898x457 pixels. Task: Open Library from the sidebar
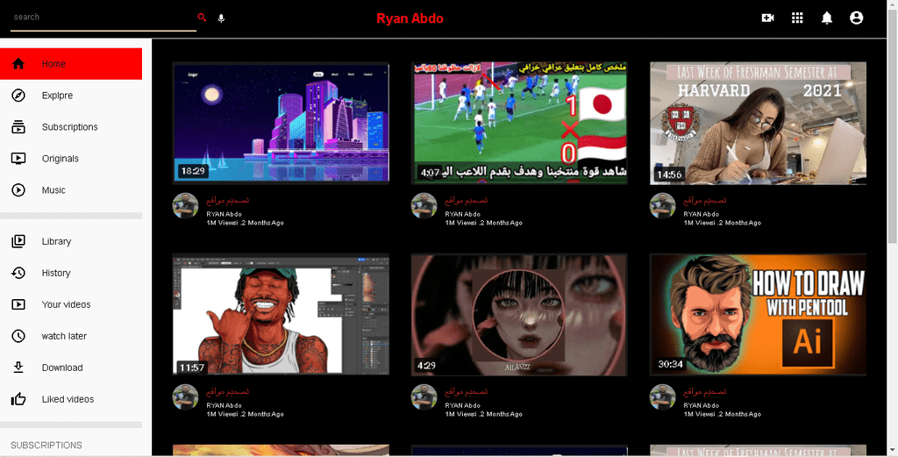tap(56, 242)
